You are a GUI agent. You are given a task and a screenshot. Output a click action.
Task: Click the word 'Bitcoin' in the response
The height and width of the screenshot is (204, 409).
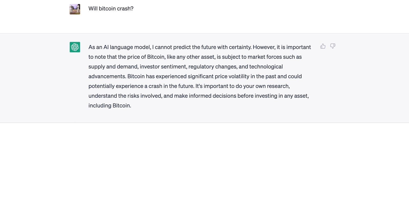(155, 57)
